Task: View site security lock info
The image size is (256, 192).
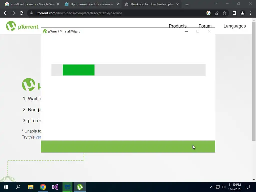Action: 31,13
